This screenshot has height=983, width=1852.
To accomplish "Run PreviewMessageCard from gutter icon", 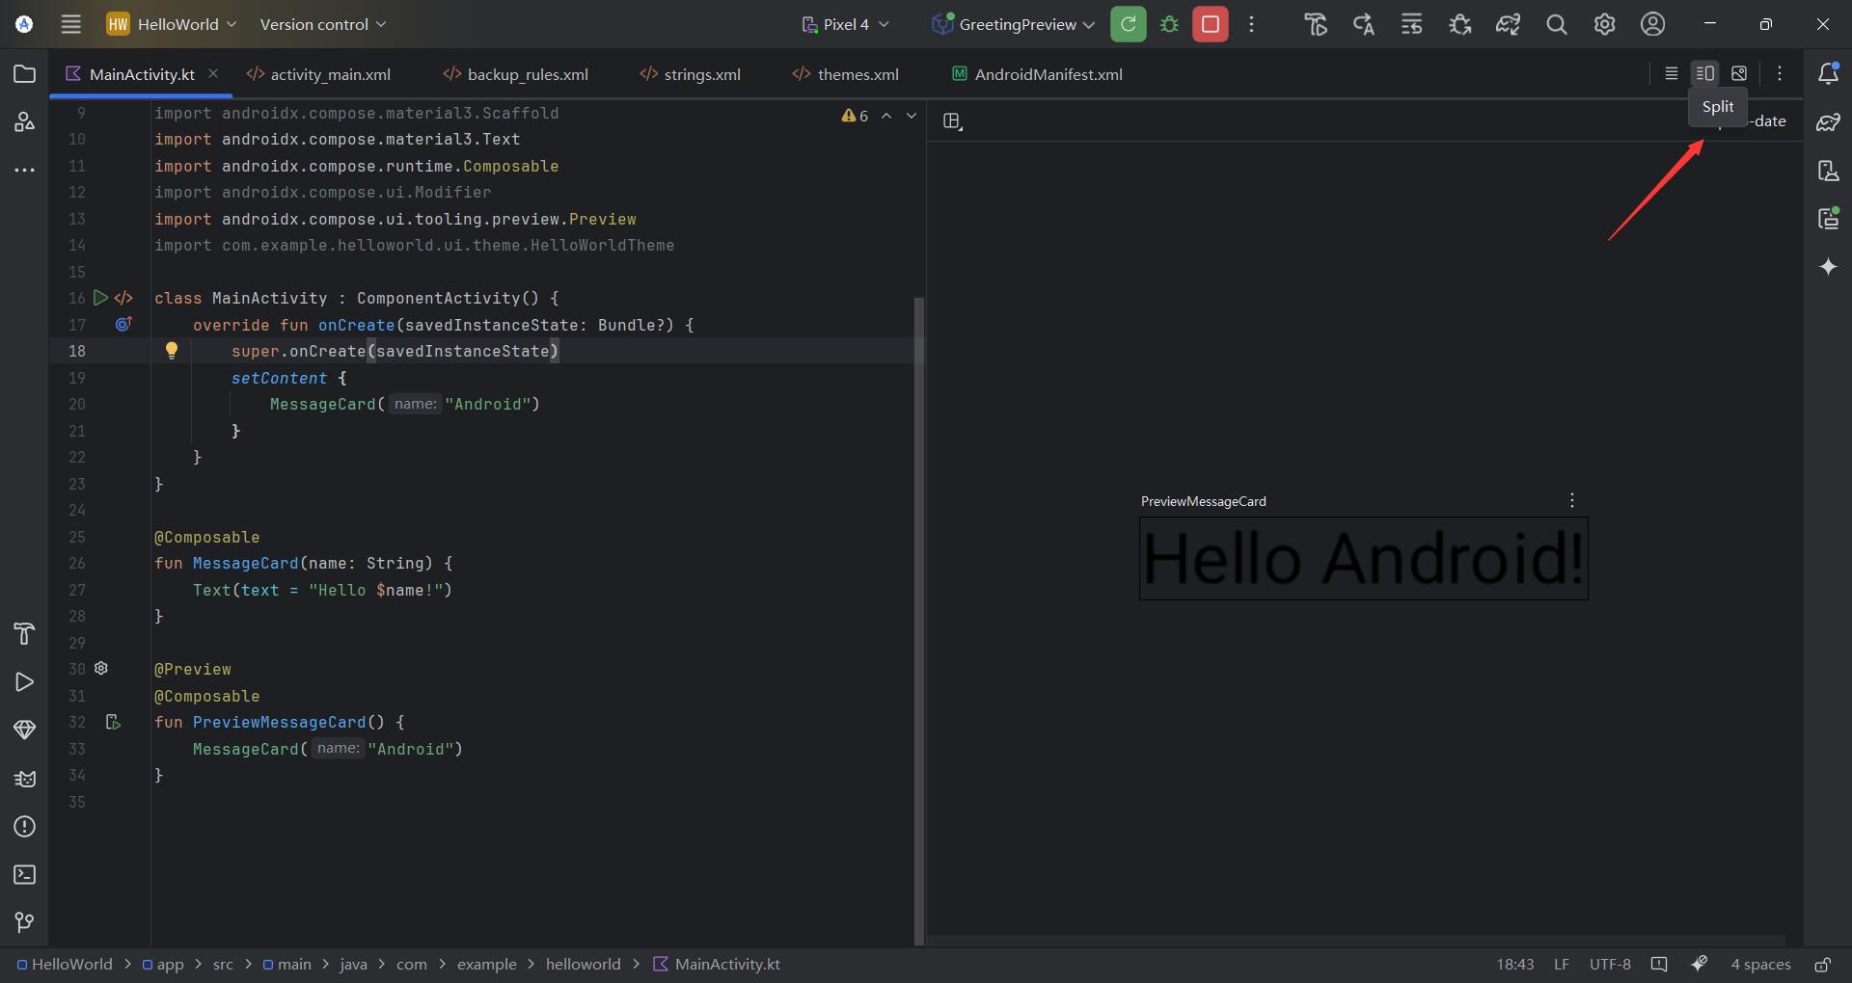I will (113, 722).
